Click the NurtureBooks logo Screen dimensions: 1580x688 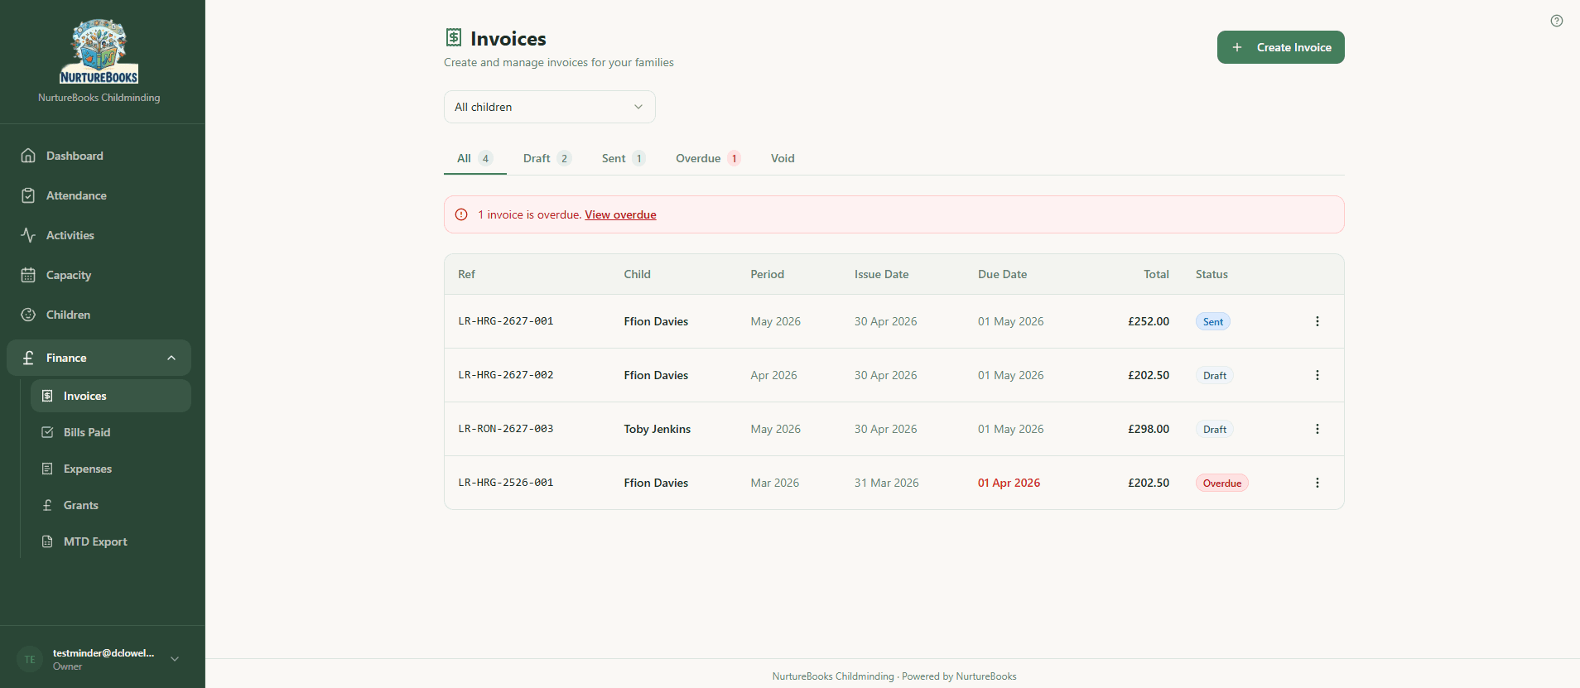99,51
